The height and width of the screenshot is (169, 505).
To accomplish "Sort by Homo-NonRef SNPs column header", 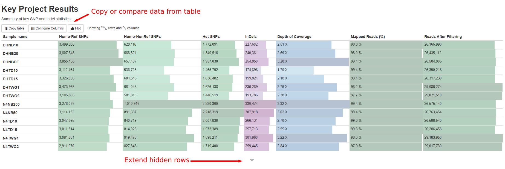I will point(142,37).
